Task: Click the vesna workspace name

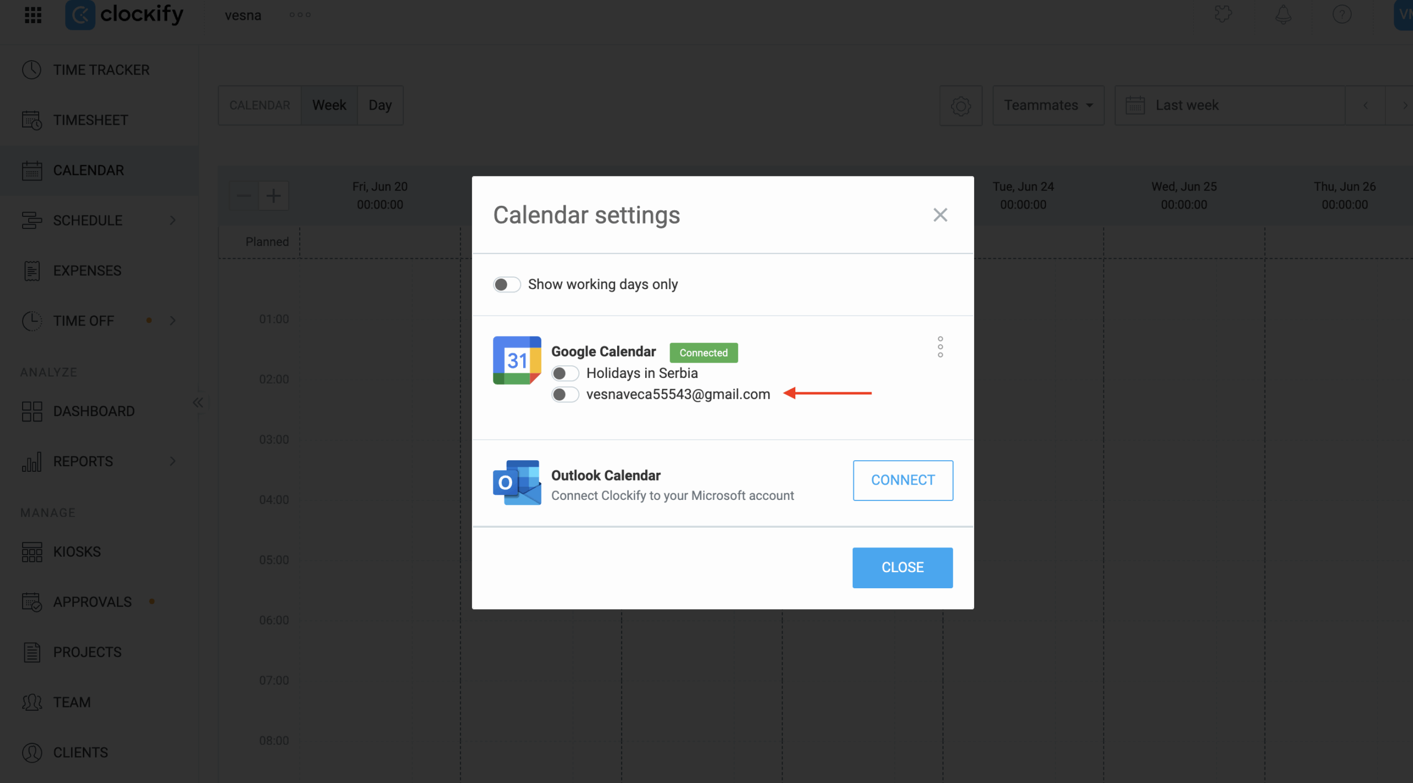Action: click(x=243, y=15)
